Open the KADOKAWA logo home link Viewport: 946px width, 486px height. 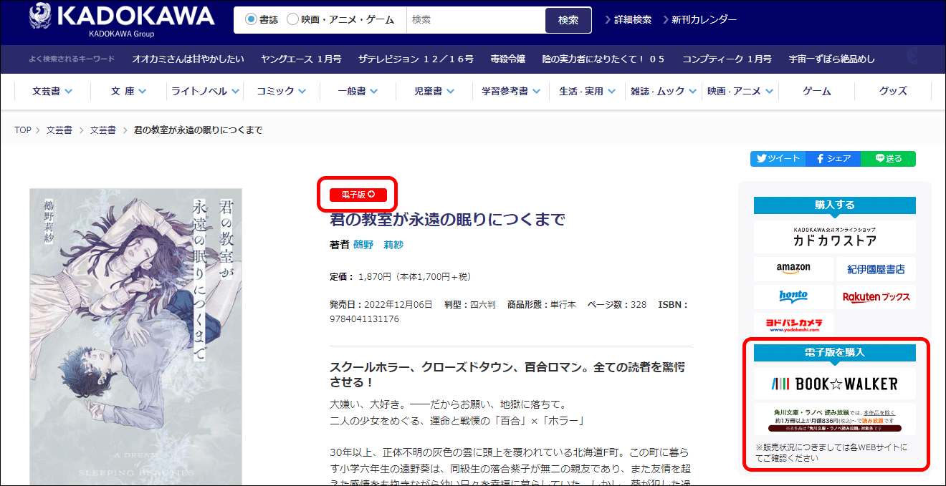pyautogui.click(x=123, y=19)
